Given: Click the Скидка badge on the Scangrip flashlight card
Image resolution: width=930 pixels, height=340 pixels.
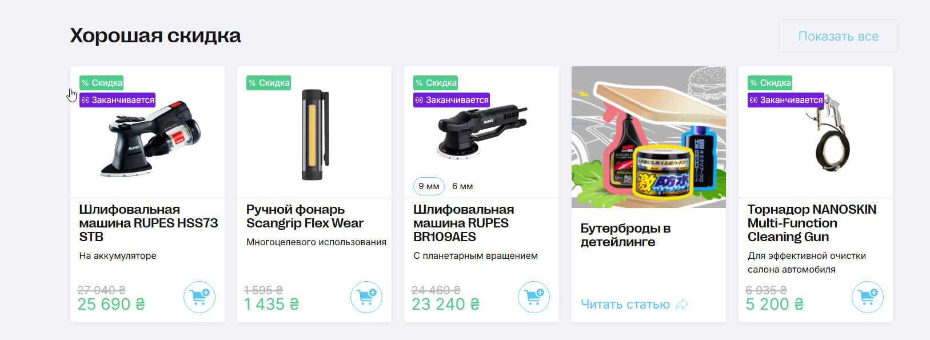Looking at the screenshot, I should tap(269, 83).
